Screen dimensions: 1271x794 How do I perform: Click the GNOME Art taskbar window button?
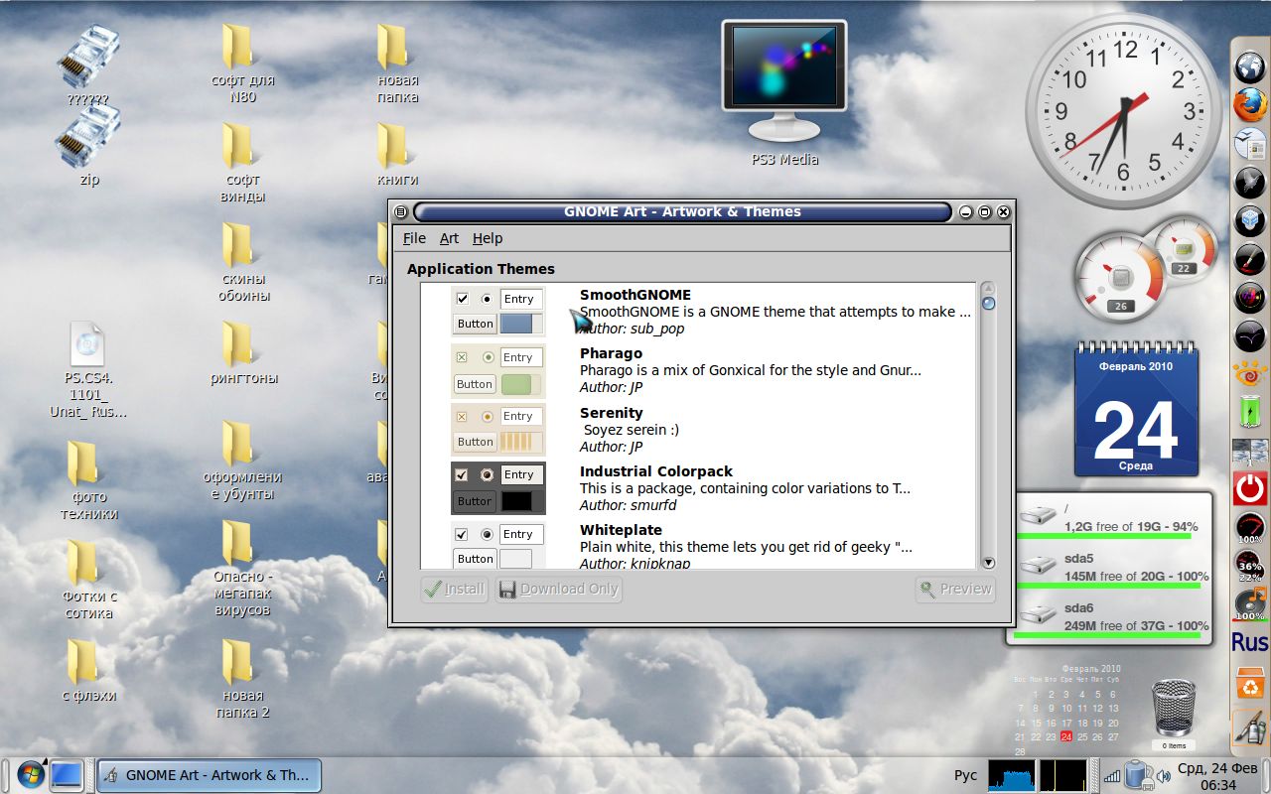[210, 775]
